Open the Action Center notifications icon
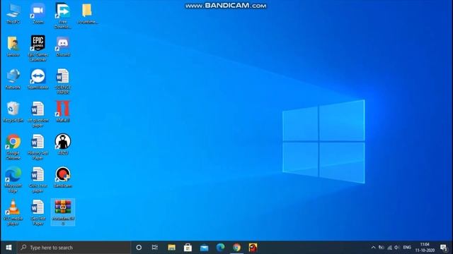 pyautogui.click(x=444, y=248)
